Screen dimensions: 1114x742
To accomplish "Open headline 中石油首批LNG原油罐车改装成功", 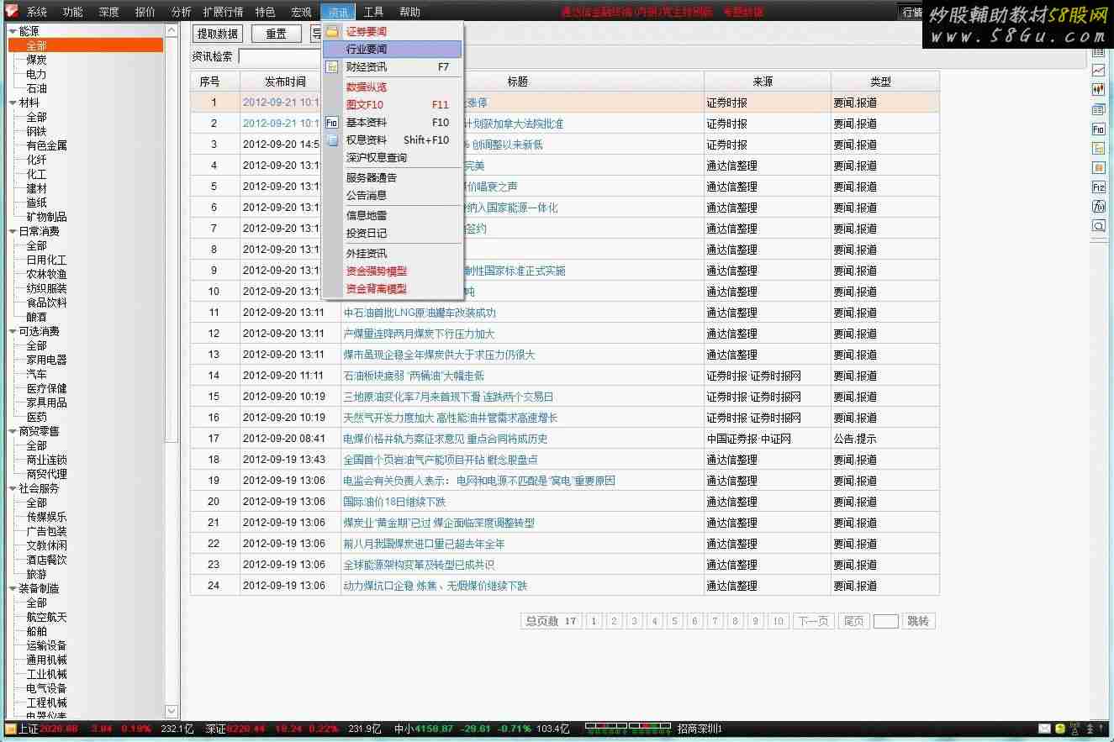I will coord(420,313).
